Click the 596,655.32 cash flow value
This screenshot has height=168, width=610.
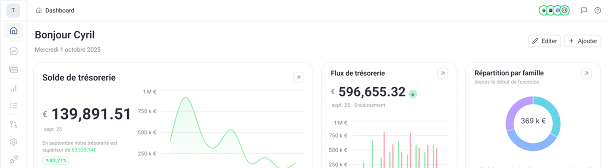pyautogui.click(x=372, y=92)
